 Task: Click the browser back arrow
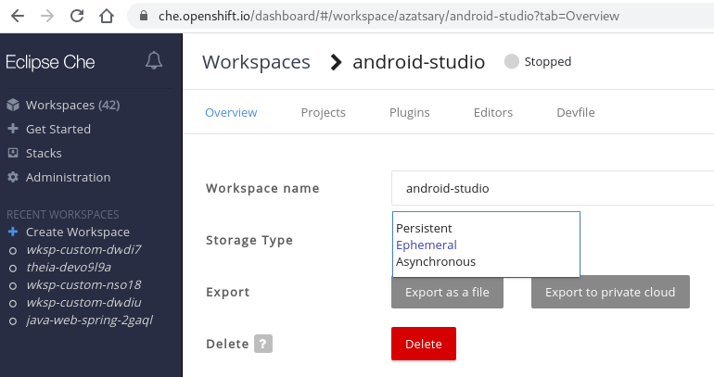tap(18, 17)
